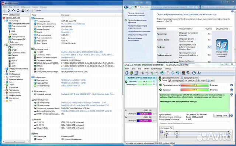Click the Microsoft Windows 7 Ultimate link
The height and width of the screenshot is (146, 236).
click(x=73, y=24)
